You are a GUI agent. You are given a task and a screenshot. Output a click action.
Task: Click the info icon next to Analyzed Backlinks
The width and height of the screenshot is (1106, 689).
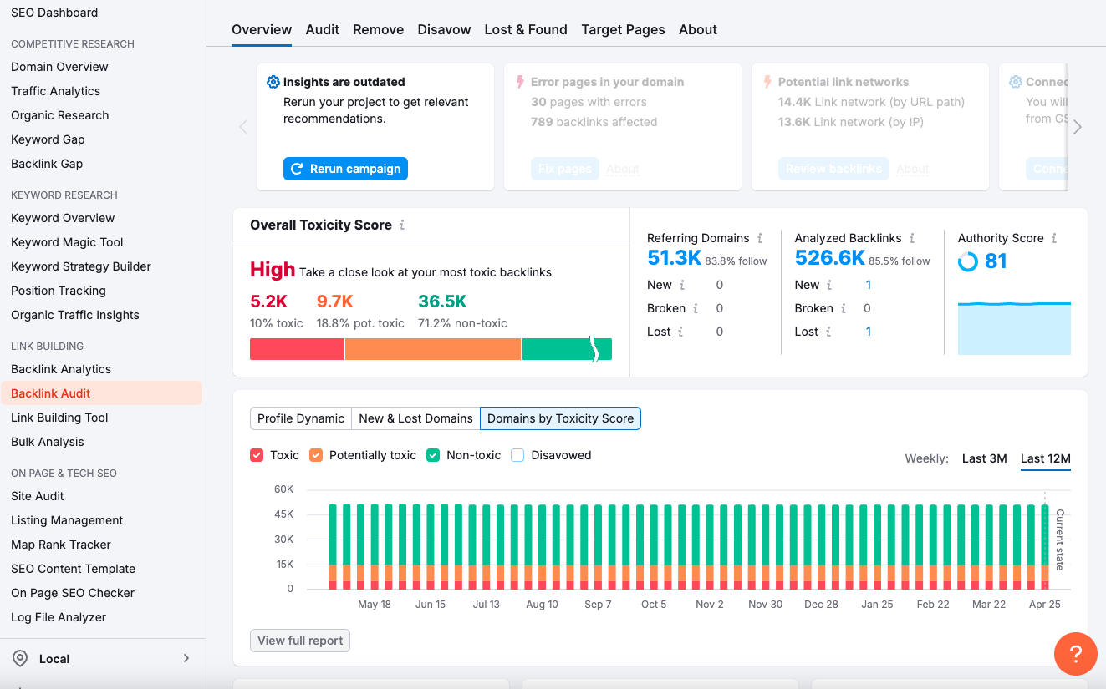(912, 238)
